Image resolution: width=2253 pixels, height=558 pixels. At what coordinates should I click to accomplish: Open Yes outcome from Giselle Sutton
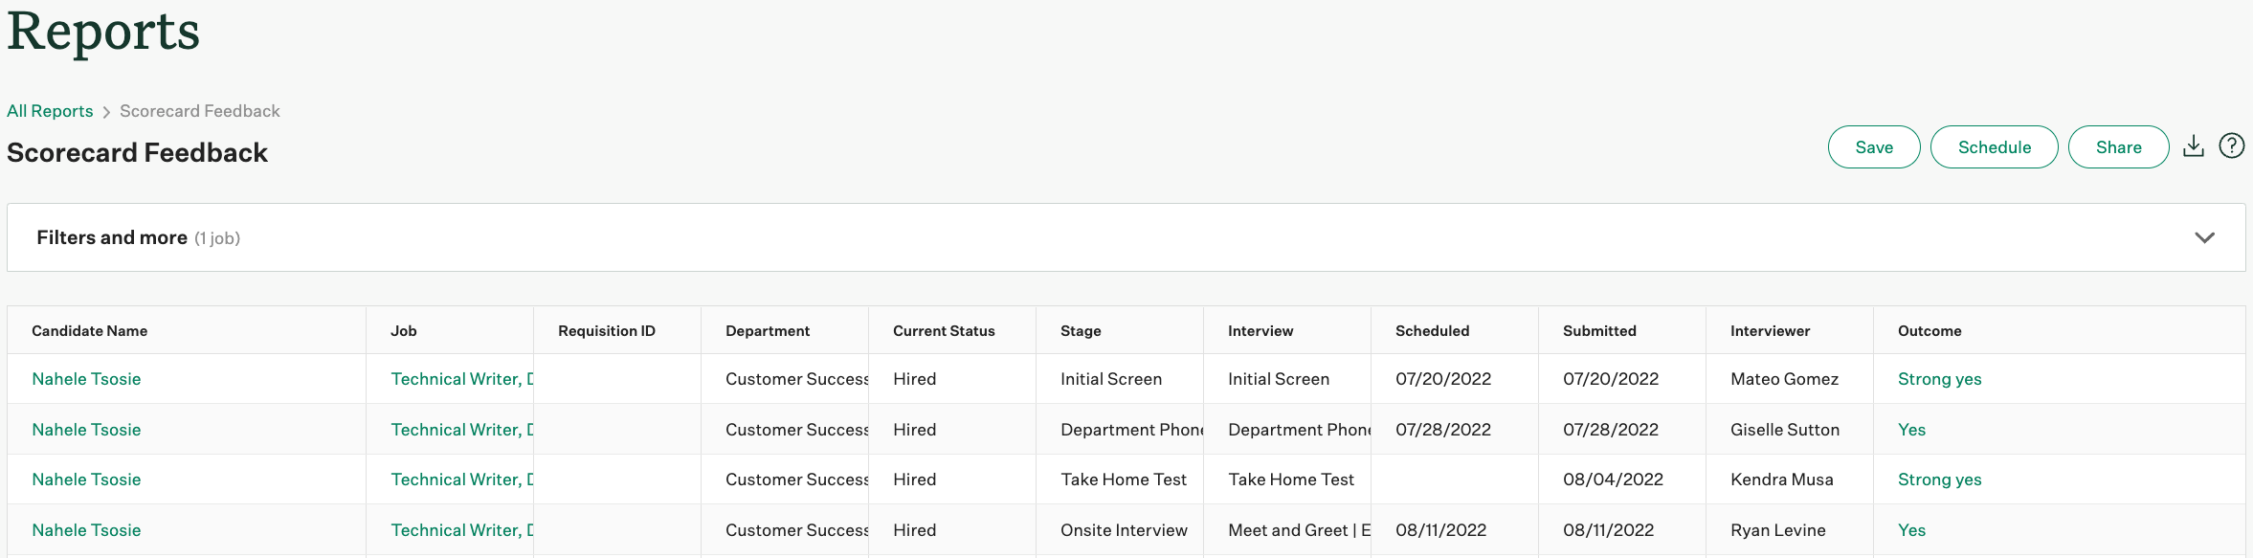[x=1911, y=430]
